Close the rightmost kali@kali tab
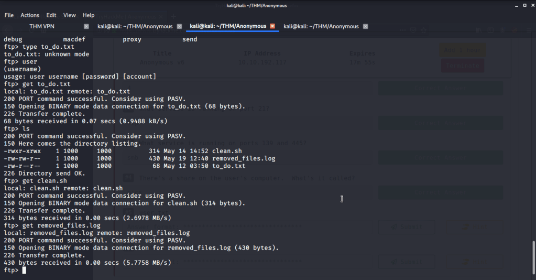536x280 pixels. (365, 26)
